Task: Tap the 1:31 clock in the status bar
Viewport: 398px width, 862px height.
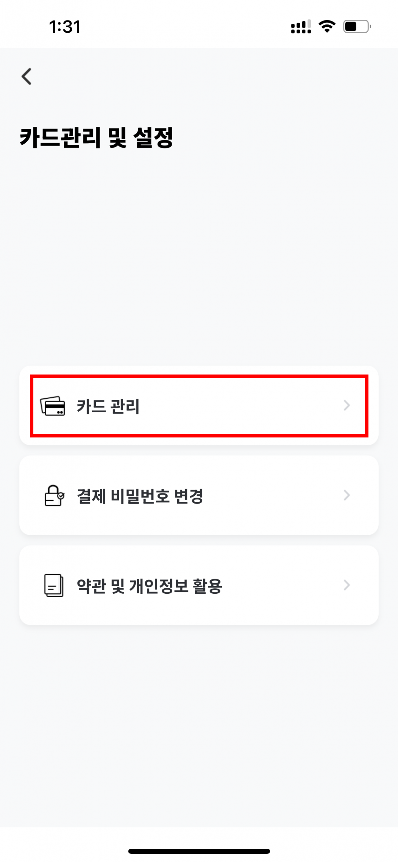Action: click(x=65, y=27)
